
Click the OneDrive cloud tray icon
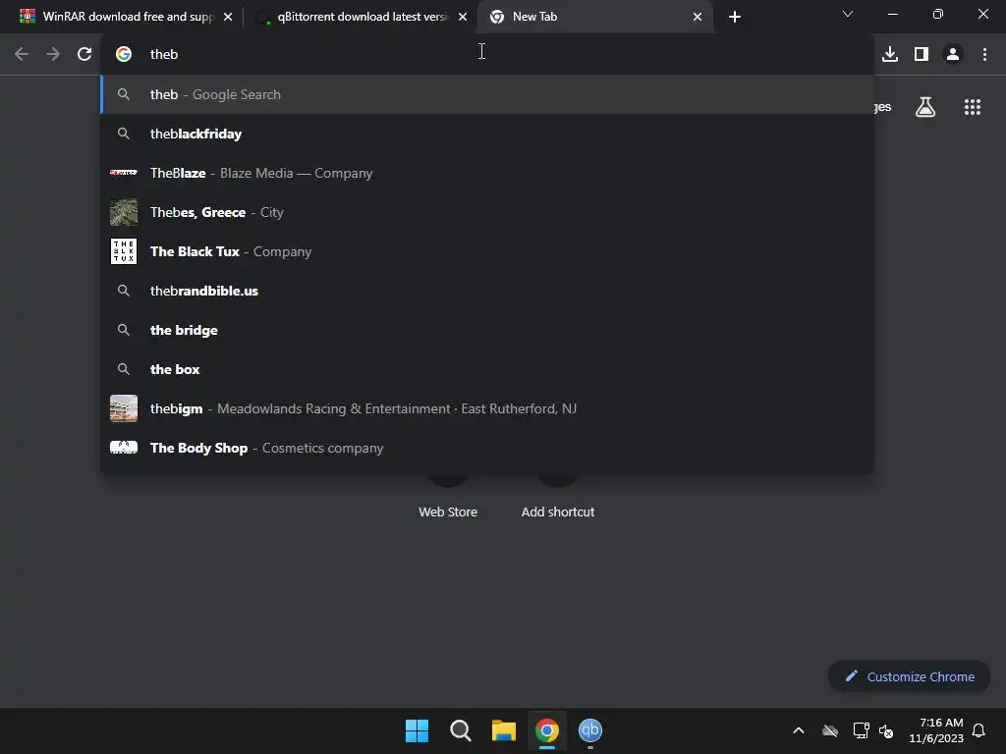(x=830, y=730)
